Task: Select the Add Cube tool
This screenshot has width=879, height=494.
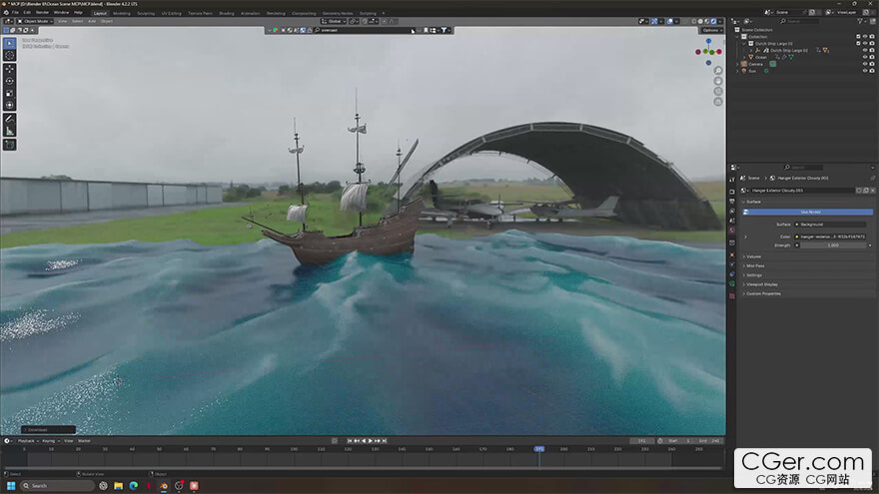Action: [x=10, y=145]
